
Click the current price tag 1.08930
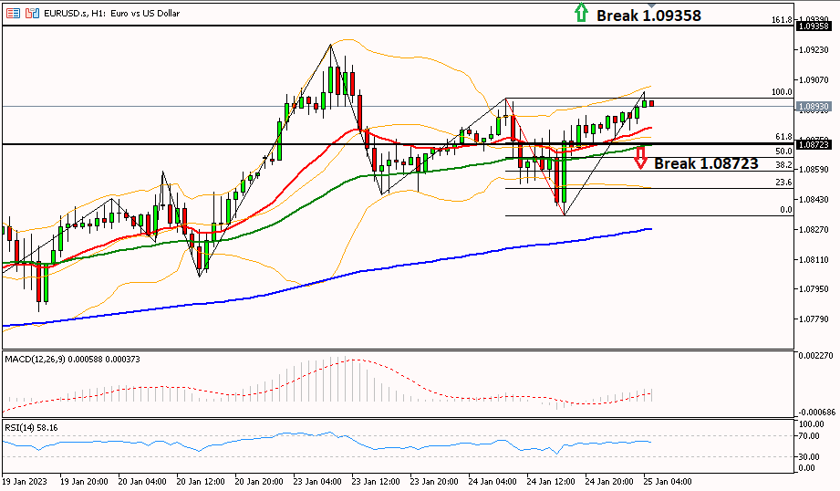point(814,107)
